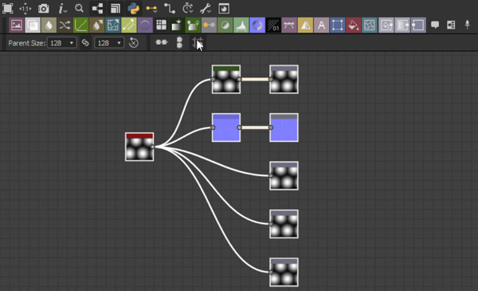
Task: Click the highlighted link after green-header node
Action: coord(255,79)
